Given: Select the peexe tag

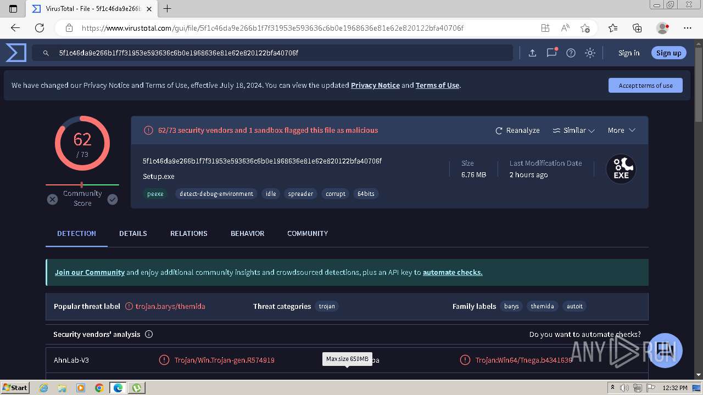Looking at the screenshot, I should point(155,194).
